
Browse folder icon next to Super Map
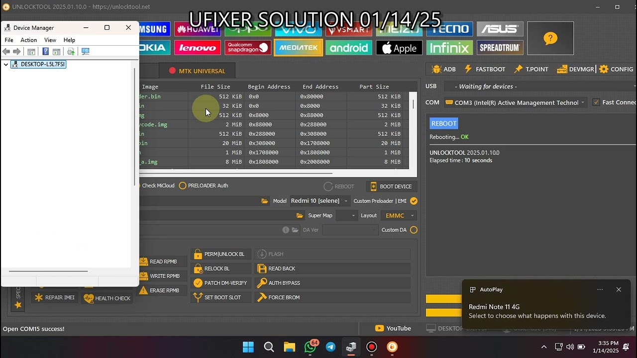click(300, 215)
